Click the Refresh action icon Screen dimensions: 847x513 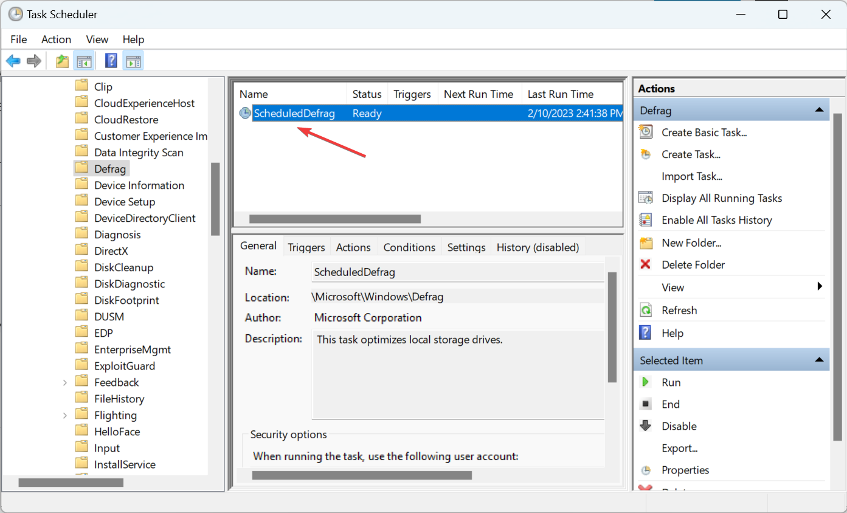[x=646, y=310]
